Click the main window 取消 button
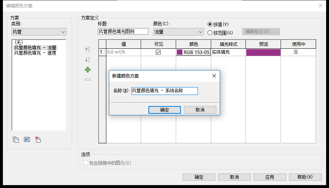 coord(234,177)
